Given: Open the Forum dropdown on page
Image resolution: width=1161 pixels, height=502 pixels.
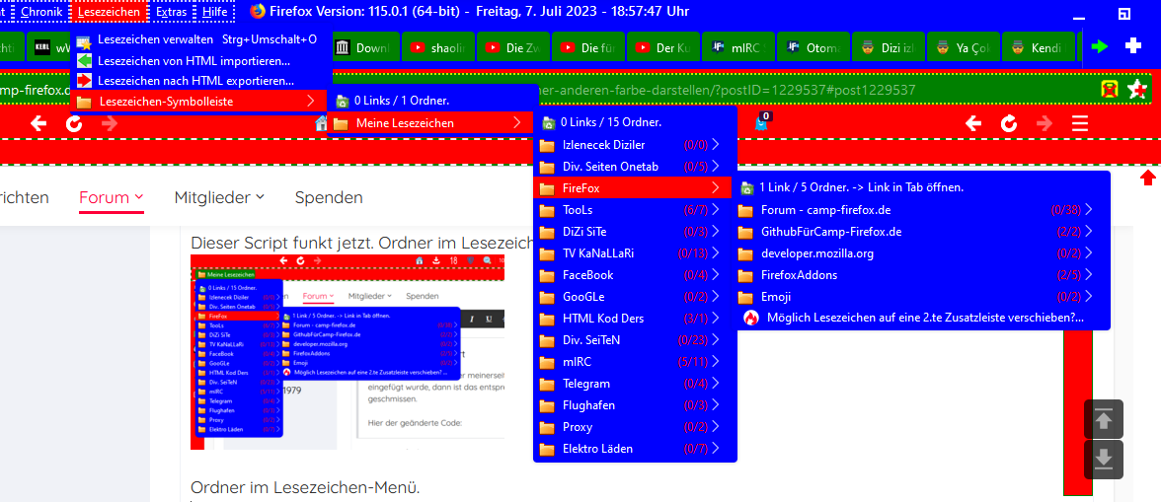Looking at the screenshot, I should pos(111,197).
